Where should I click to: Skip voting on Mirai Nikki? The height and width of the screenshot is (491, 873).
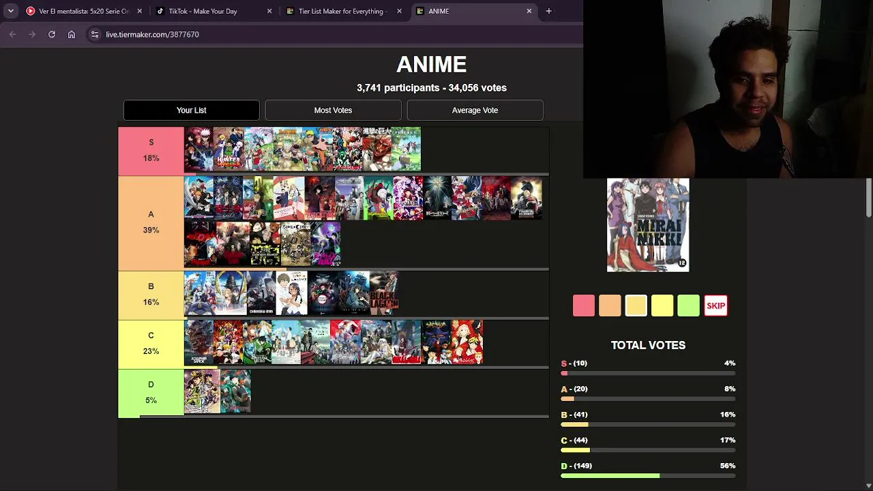pos(715,306)
